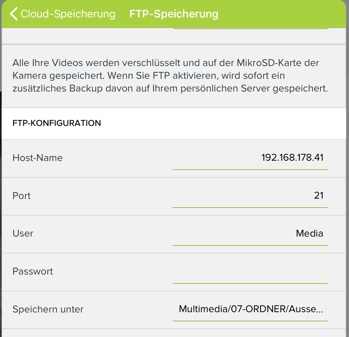Image resolution: width=349 pixels, height=337 pixels.
Task: Click the FTP backup description paragraph
Action: point(170,76)
